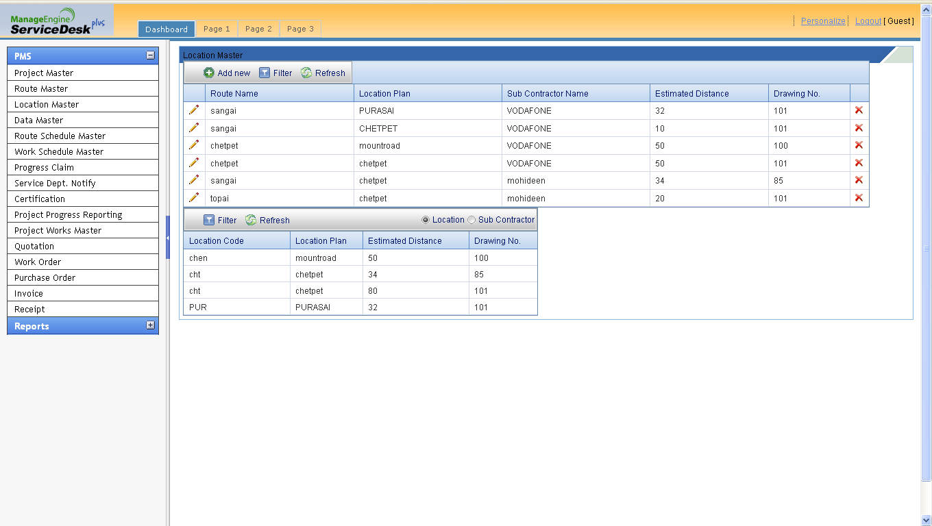The height and width of the screenshot is (526, 932).
Task: Sort lower grid by Estimated Distance header
Action: [416, 240]
